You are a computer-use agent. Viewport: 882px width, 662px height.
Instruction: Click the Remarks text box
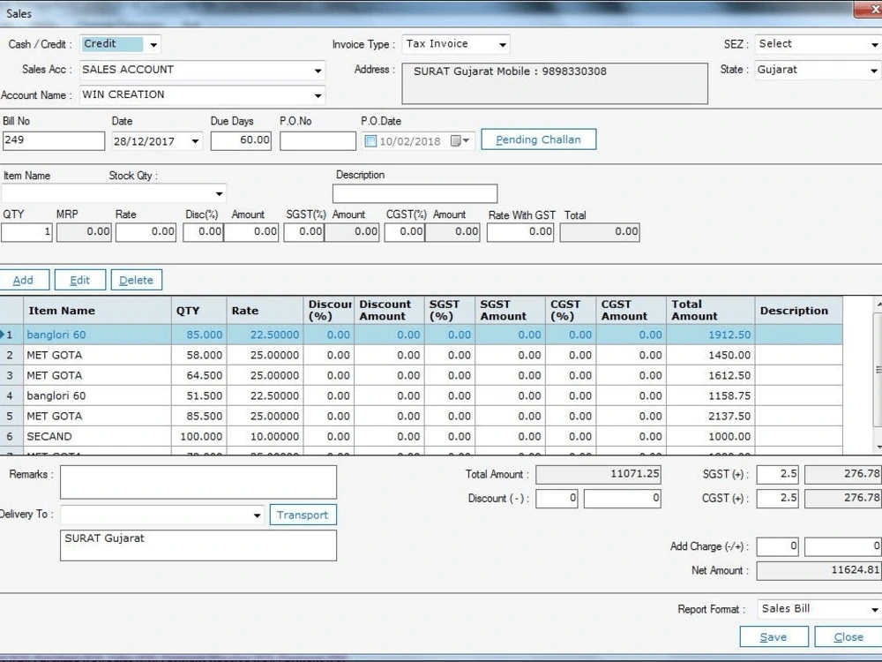[x=198, y=482]
